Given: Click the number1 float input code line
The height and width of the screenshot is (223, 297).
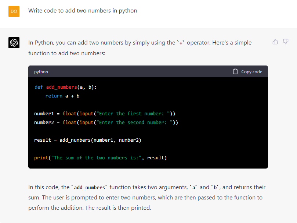Looking at the screenshot, I should click(x=105, y=114).
